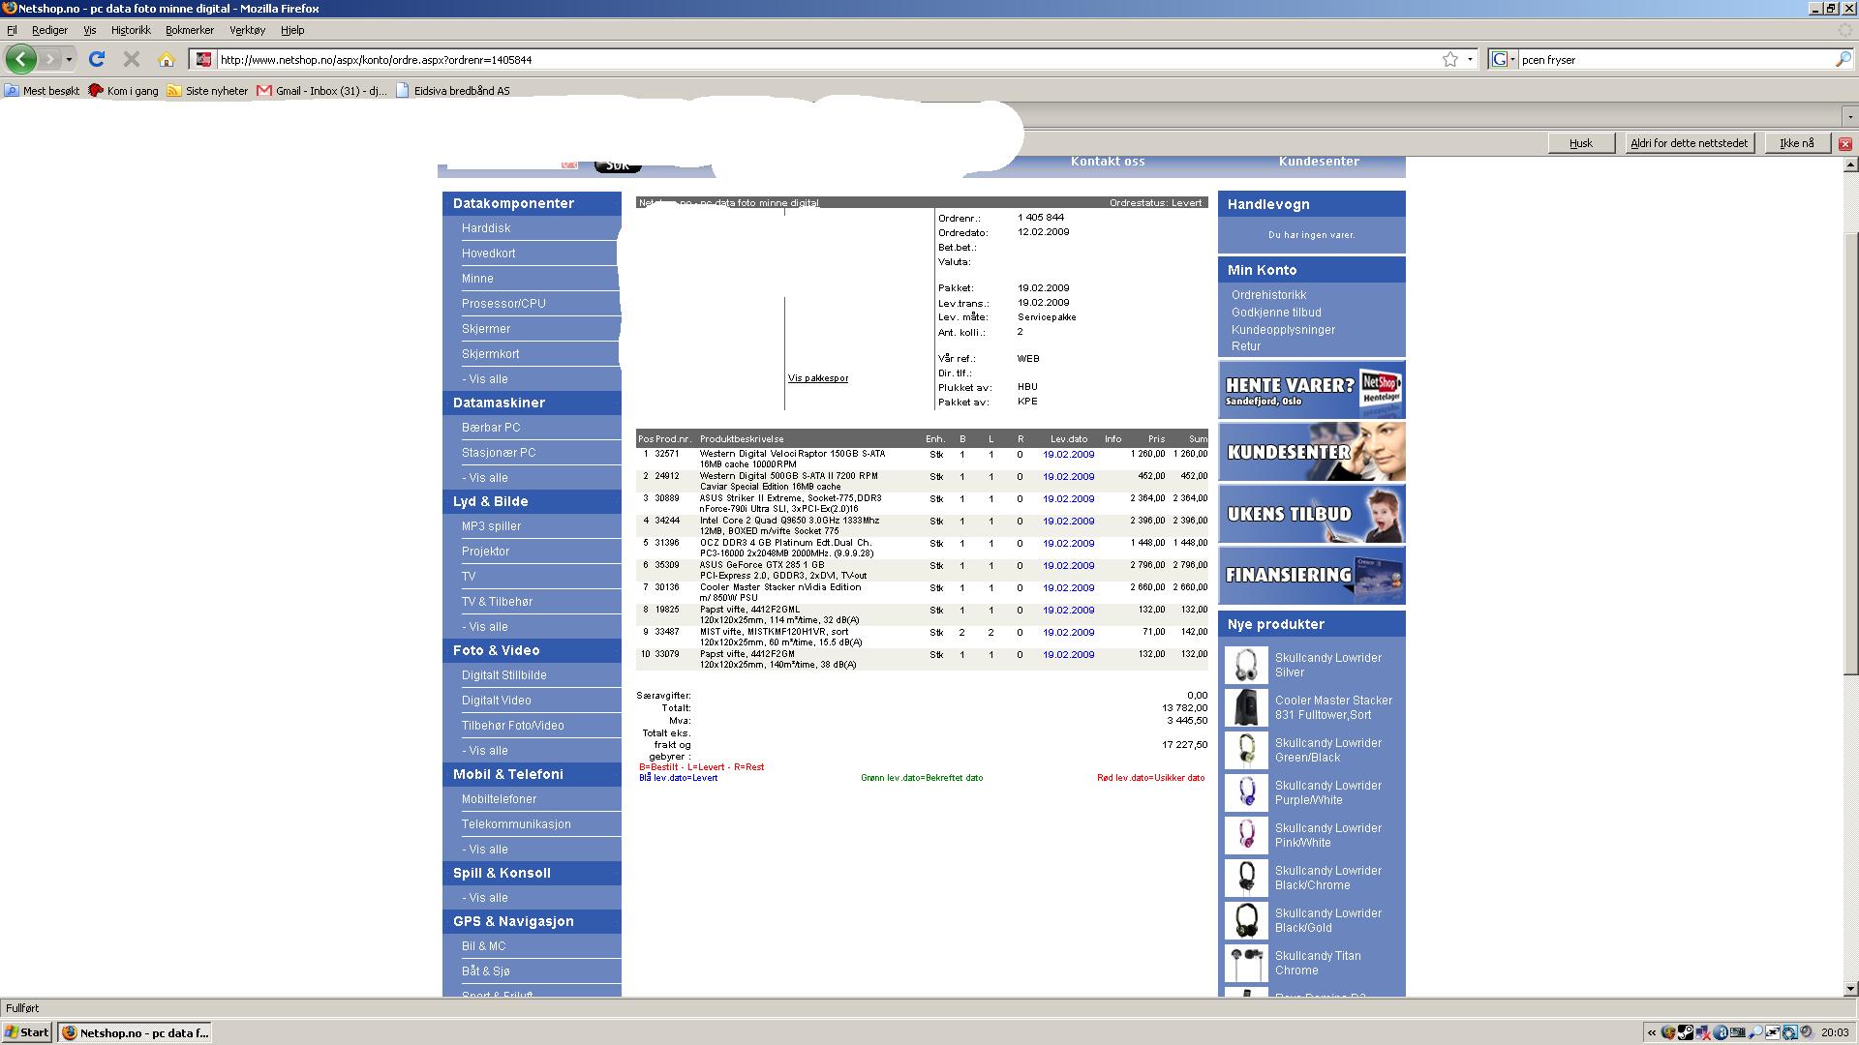Click the search magnifier icon
1859x1045 pixels.
1843,59
